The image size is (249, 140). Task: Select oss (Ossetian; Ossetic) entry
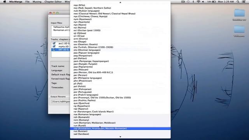click(x=120, y=44)
